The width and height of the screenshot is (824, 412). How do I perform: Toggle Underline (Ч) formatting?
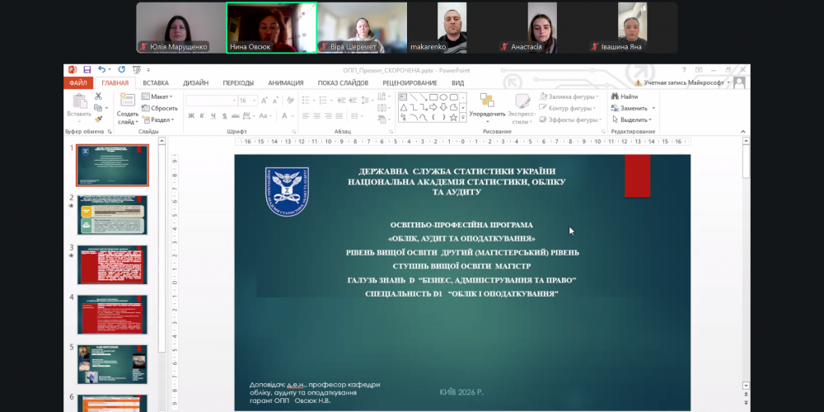pos(213,115)
